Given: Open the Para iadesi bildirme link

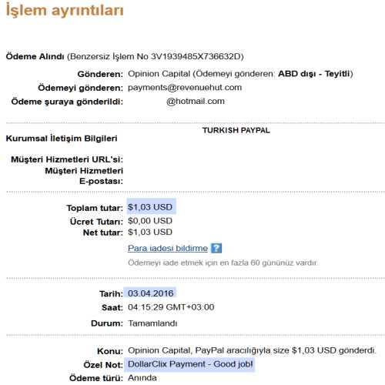Looking at the screenshot, I should point(168,248).
